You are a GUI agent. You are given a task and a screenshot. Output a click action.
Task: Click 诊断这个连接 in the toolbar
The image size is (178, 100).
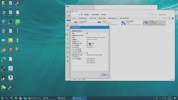tap(93, 18)
